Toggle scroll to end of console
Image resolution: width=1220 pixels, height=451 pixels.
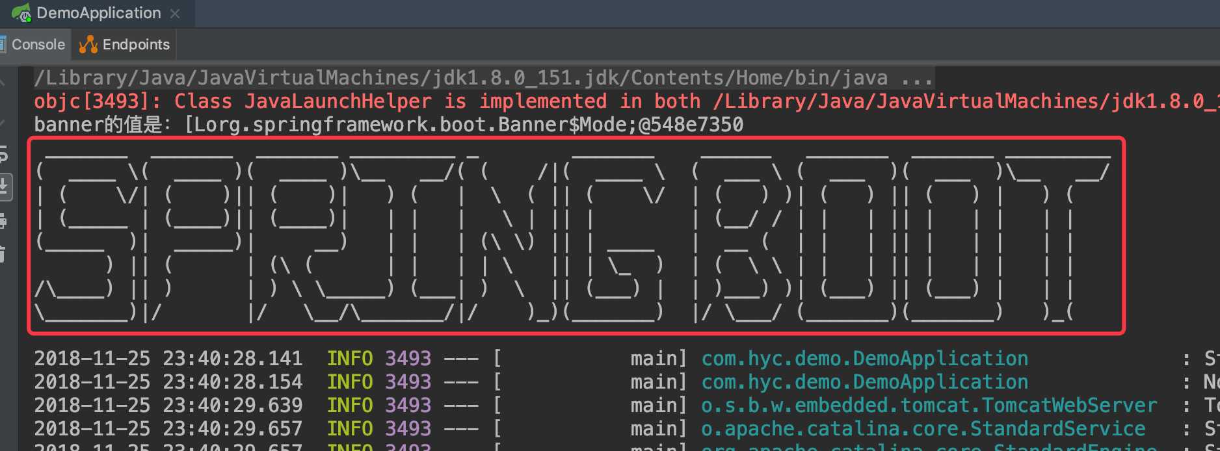[x=3, y=187]
